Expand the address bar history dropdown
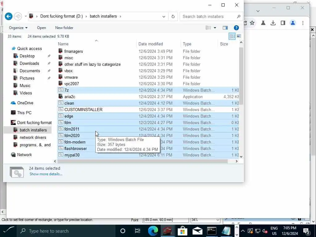 click(164, 17)
